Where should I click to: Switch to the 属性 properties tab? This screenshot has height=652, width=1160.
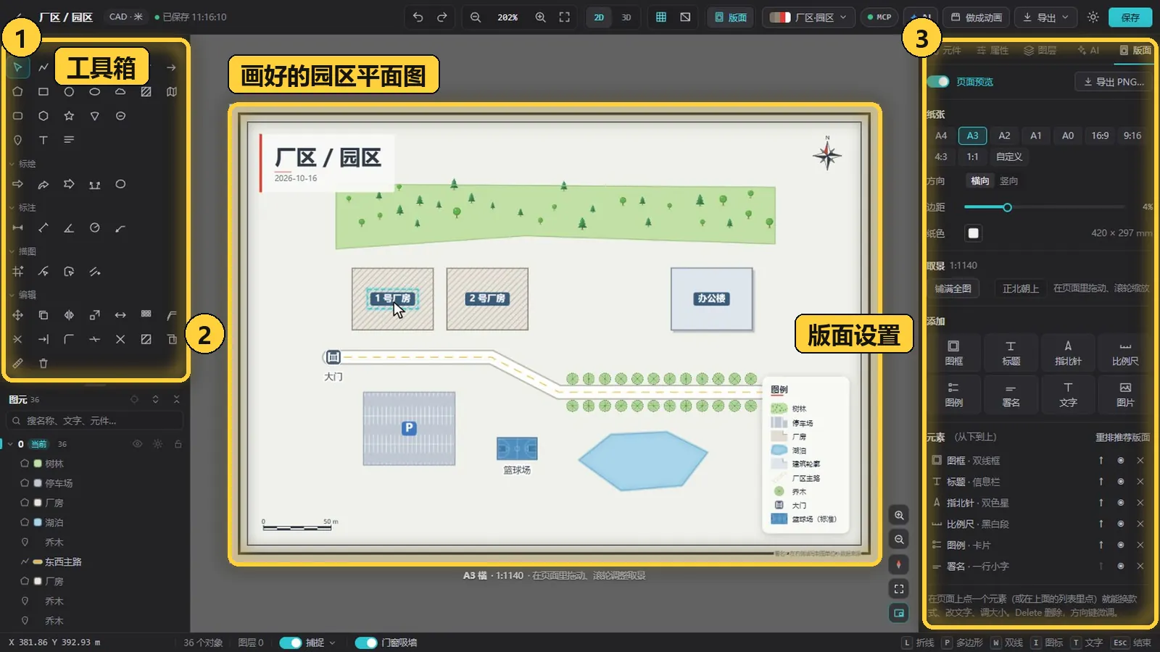(x=993, y=50)
